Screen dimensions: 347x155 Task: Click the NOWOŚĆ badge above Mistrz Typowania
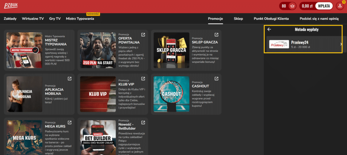pyautogui.click(x=93, y=14)
